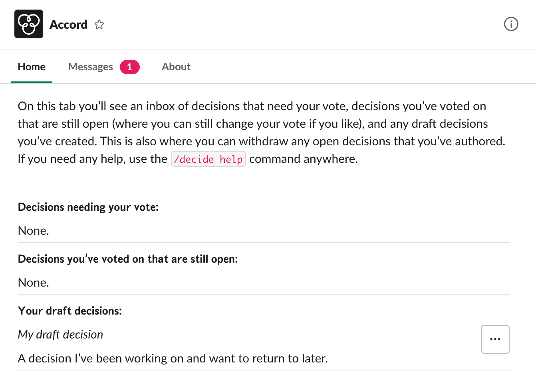This screenshot has height=388, width=536.
Task: Open the ellipsis menu for My draft decision
Action: tap(495, 339)
